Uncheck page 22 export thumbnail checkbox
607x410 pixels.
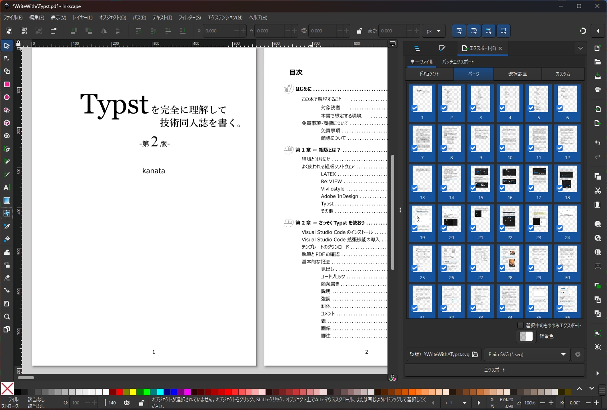(502, 228)
